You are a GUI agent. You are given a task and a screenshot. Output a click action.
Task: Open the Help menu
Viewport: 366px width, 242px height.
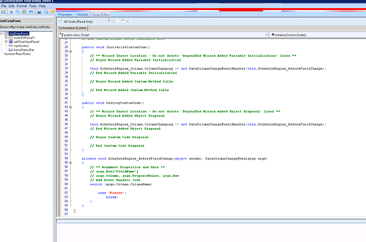42,6
